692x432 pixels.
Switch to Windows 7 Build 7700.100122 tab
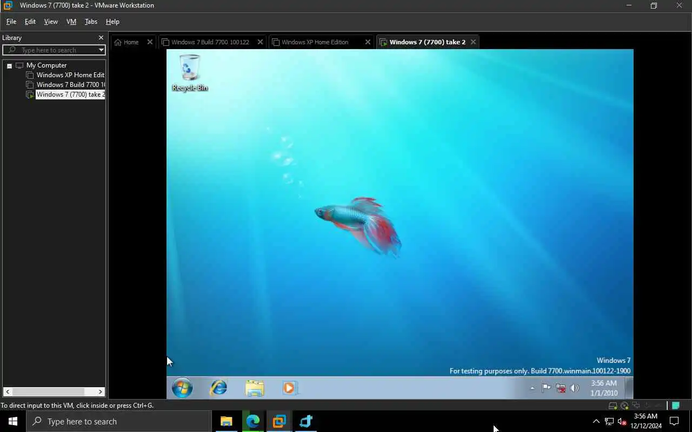tap(210, 42)
